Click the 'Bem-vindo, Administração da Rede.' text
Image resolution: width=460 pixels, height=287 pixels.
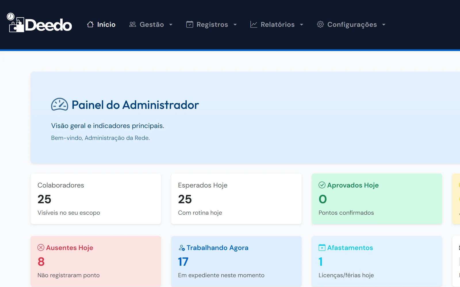(100, 138)
